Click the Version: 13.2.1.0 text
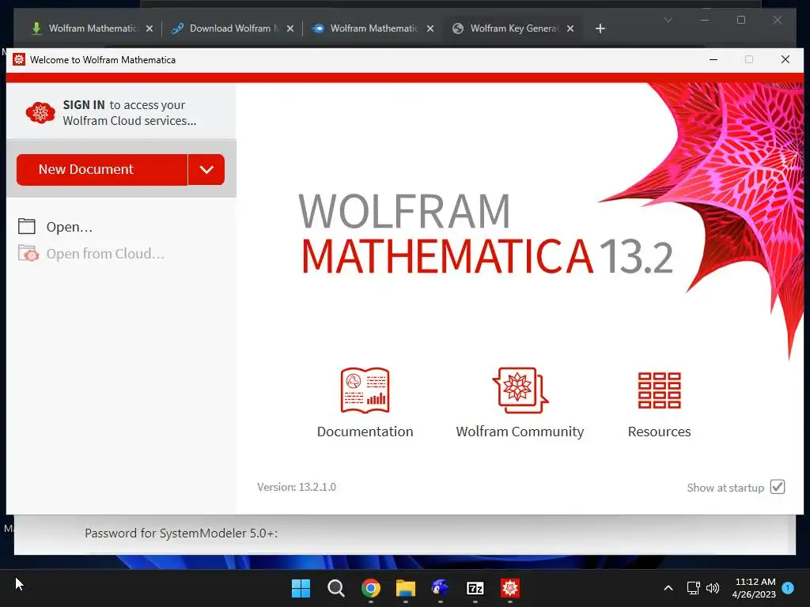810x607 pixels. (x=297, y=487)
